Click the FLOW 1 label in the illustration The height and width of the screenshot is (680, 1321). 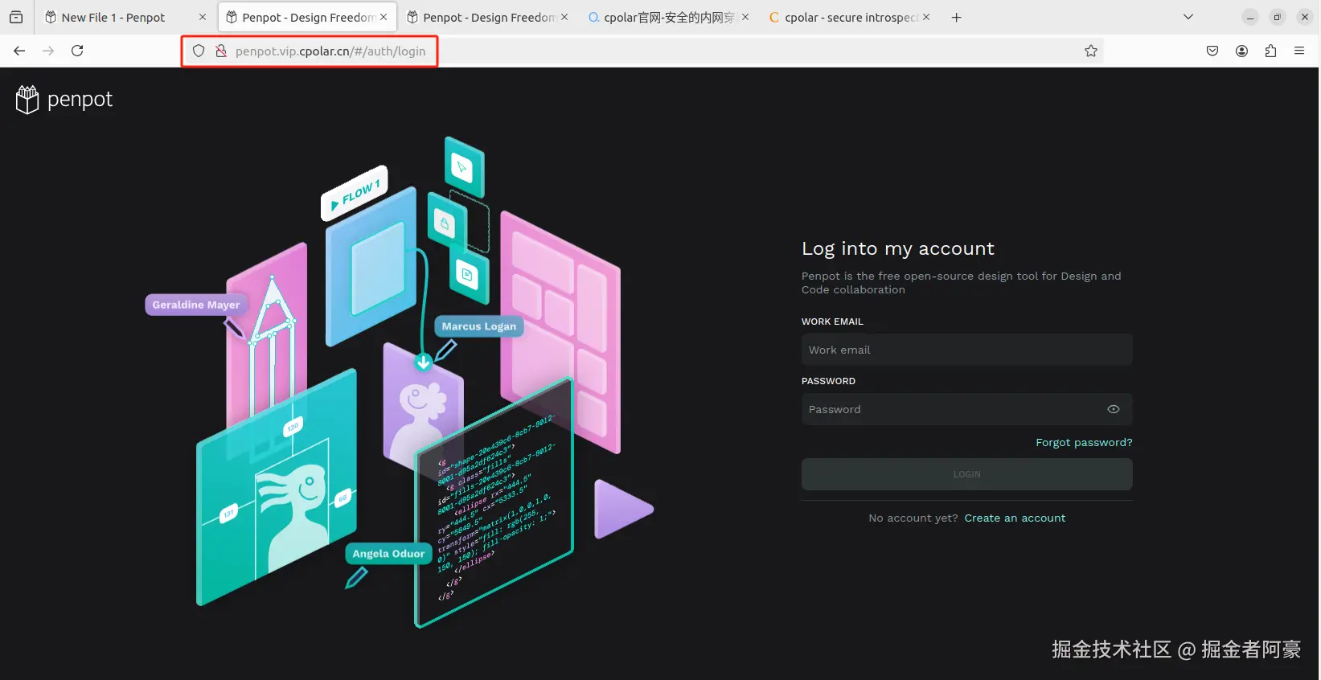coord(355,194)
